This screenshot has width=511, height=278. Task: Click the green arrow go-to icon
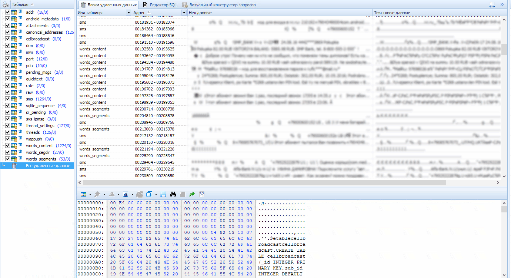pyautogui.click(x=192, y=194)
